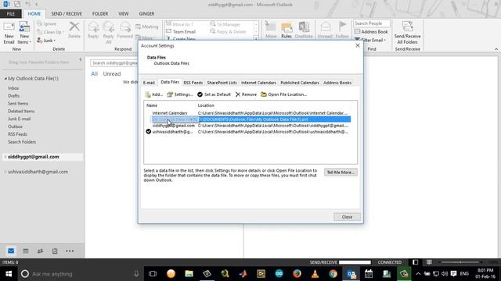
Task: Show Unread messages filter
Action: (111, 73)
